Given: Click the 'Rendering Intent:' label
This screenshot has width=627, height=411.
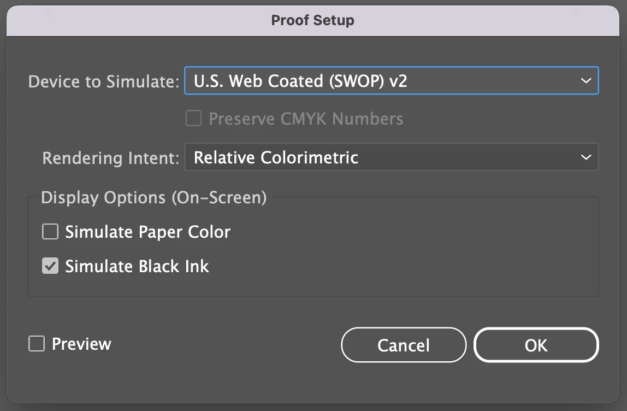Looking at the screenshot, I should pyautogui.click(x=111, y=158).
